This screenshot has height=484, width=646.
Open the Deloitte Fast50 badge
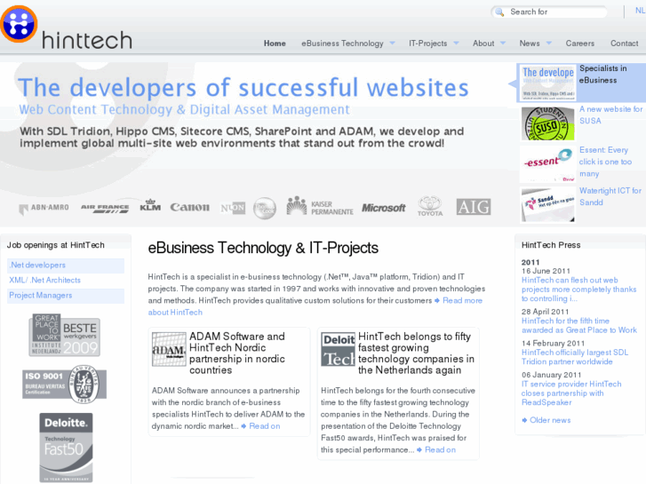coord(66,448)
